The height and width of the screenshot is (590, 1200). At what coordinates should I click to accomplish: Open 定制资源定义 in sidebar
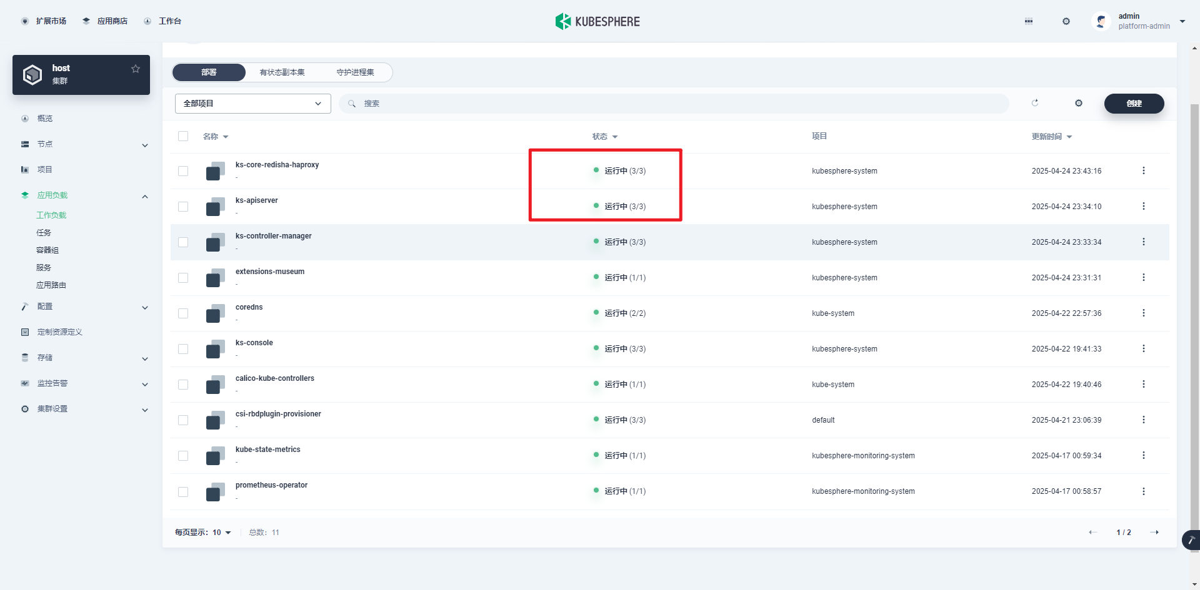[x=60, y=332]
